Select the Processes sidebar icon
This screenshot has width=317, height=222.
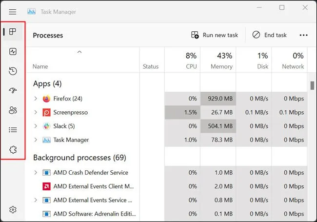[x=13, y=32]
